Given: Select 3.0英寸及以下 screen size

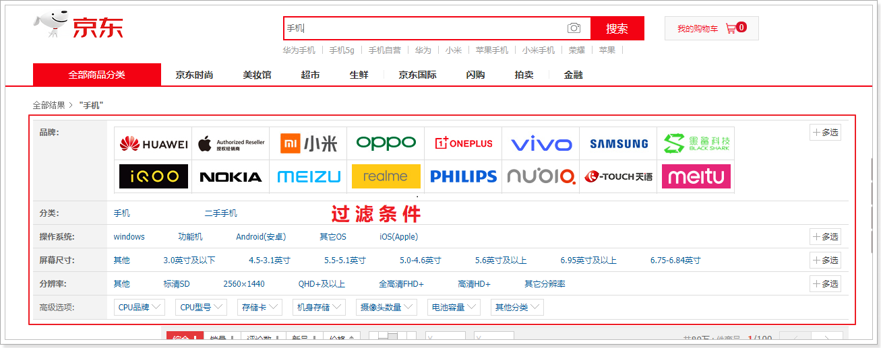Looking at the screenshot, I should 189,260.
